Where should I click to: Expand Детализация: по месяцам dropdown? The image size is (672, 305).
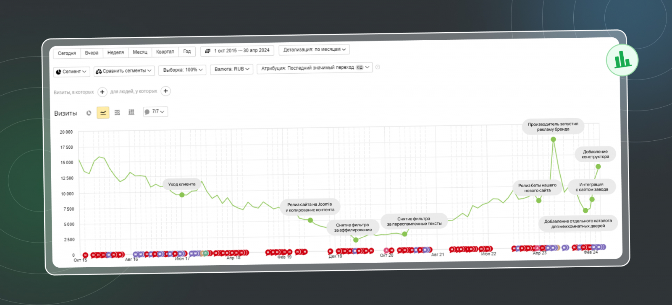314,49
